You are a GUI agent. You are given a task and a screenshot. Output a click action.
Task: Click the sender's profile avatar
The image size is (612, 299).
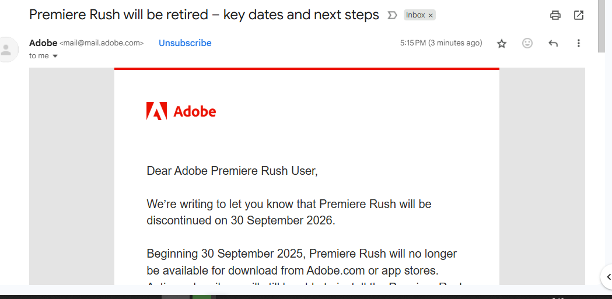[x=7, y=49]
